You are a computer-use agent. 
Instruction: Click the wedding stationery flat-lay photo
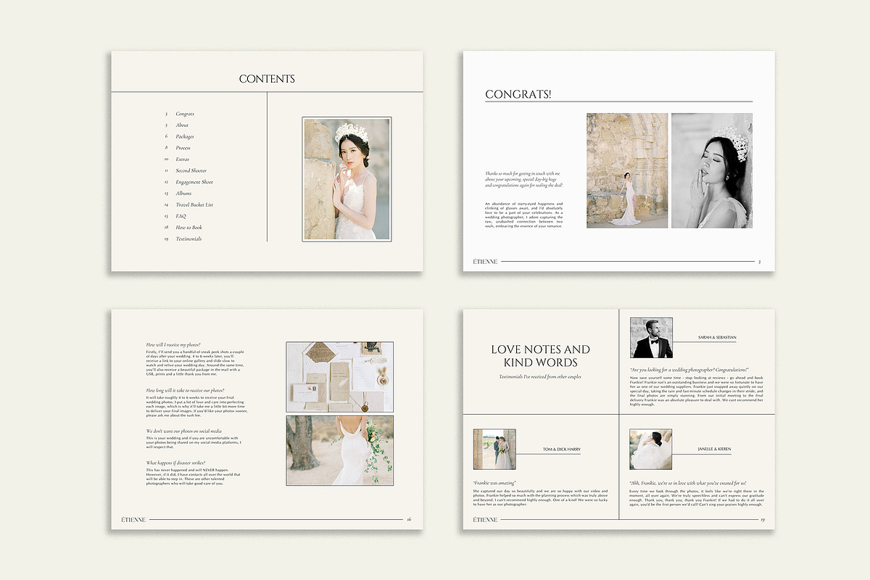pos(340,377)
